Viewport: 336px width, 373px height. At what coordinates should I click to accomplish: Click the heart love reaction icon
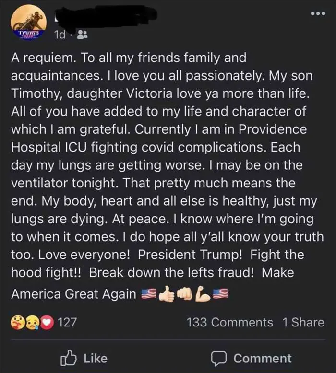47,322
